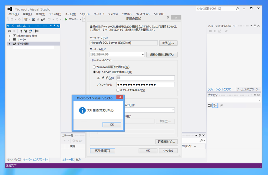The image size is (268, 175).
Task: Click the Redo toolbar icon
Action: [x=57, y=19]
